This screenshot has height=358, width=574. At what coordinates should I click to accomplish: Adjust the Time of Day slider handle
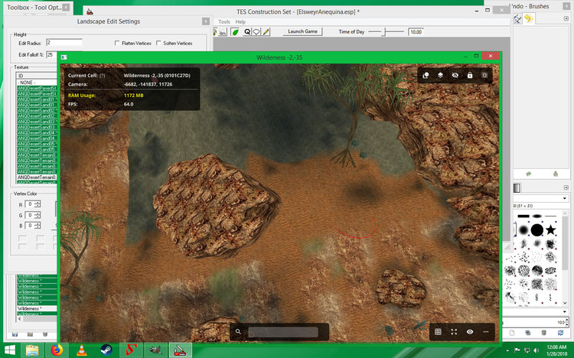384,32
